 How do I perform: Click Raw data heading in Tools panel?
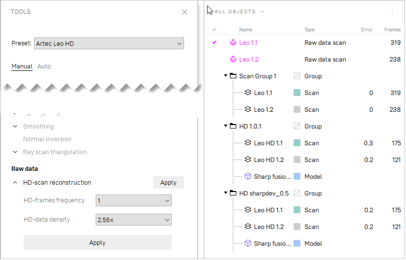point(25,169)
